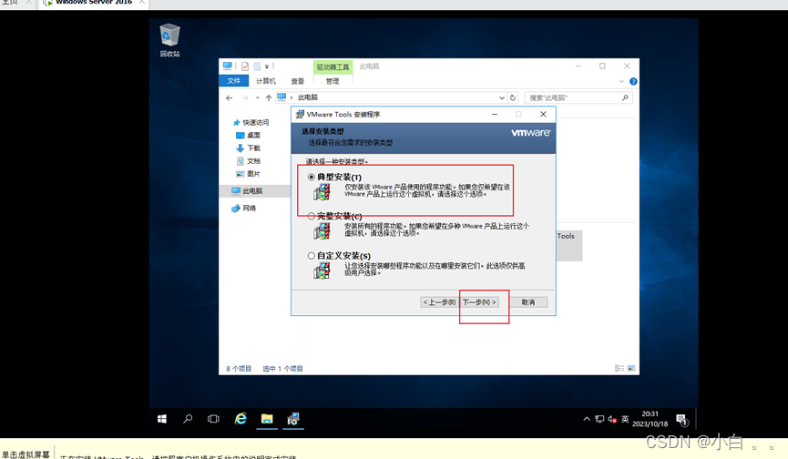Screen dimensions: 788x459
Task: Click VMware Tools installer taskbar icon
Action: point(293,419)
